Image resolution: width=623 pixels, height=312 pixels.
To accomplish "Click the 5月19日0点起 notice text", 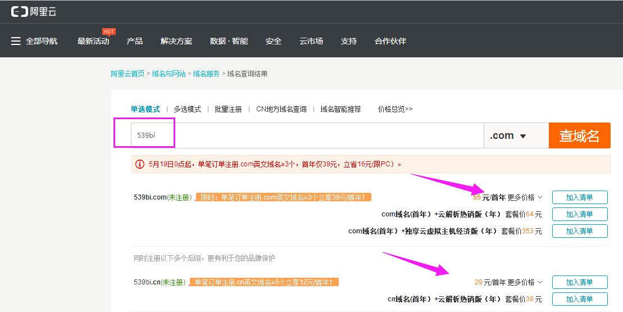I will click(x=275, y=164).
